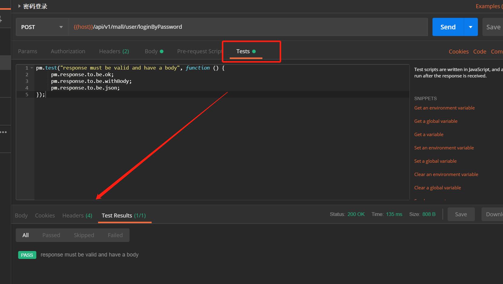Screen dimensions: 503x284
Task: Select the Tests tab
Action: tap(246, 51)
